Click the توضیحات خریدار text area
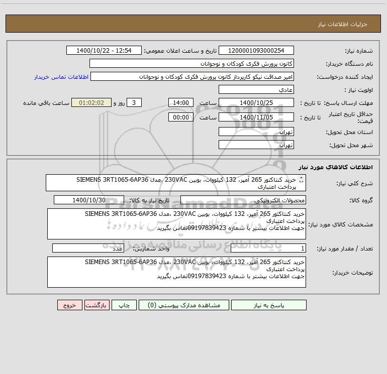The width and height of the screenshot is (387, 374). tap(176, 272)
